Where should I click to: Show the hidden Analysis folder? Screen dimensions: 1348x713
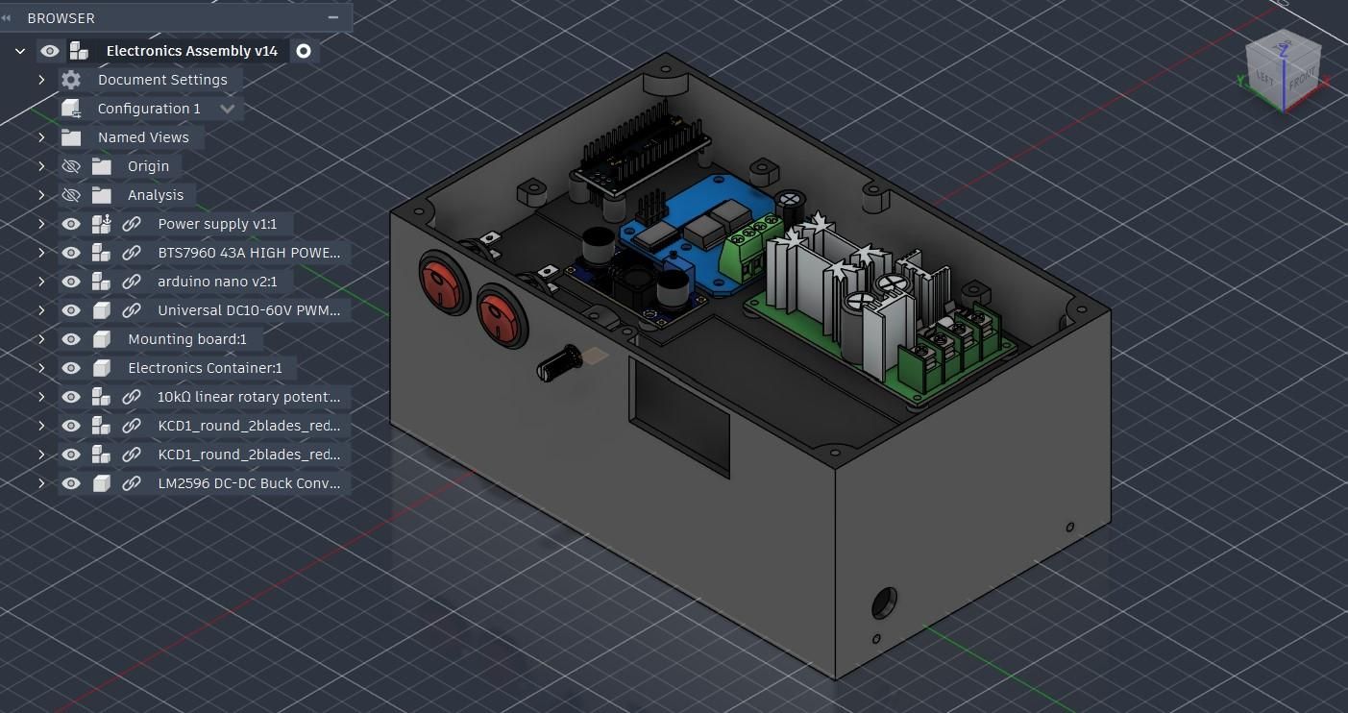71,195
